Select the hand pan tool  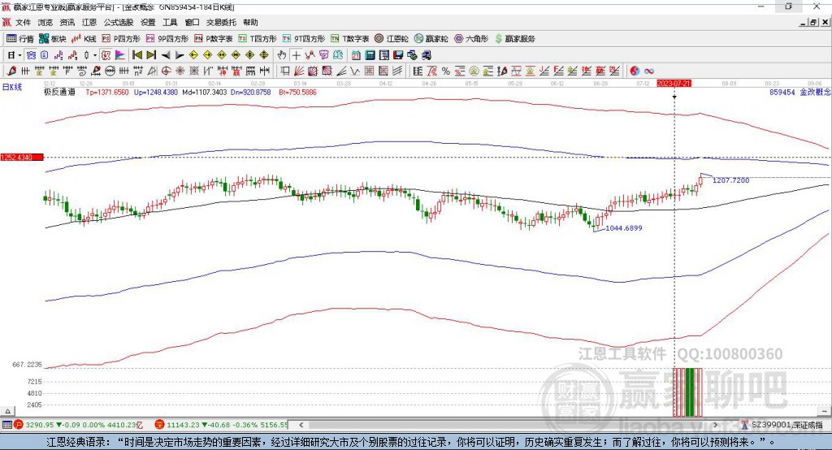(282, 55)
